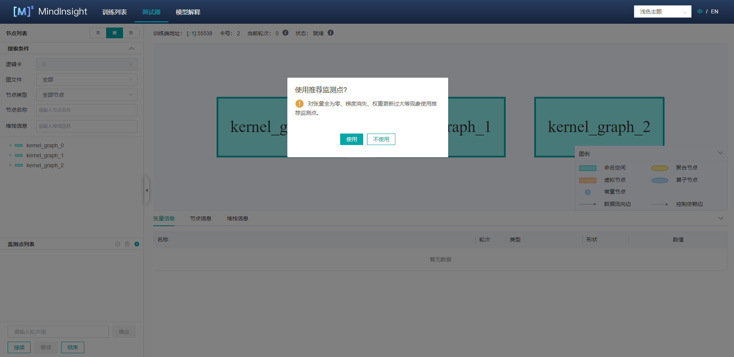Click the 命名空间 legend color swatch
Screen dimensions: 734x357
(x=588, y=168)
